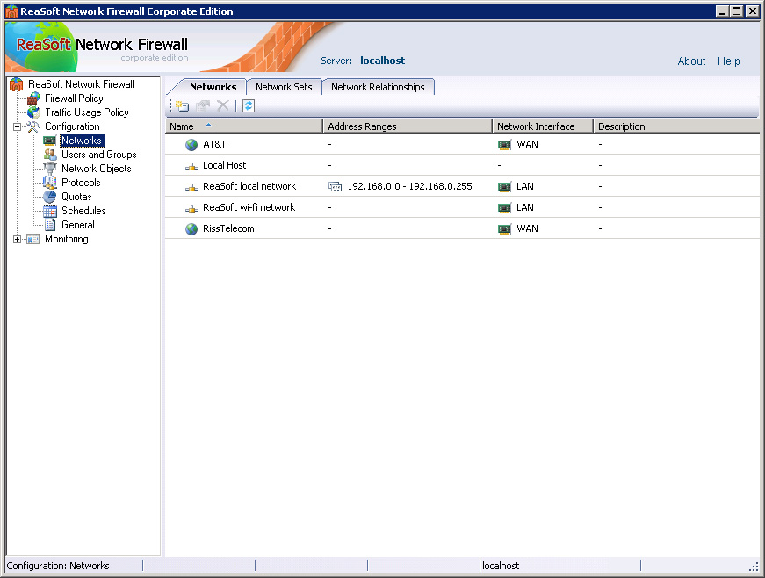Click the icon beside ReaSoft wi-fi network
The width and height of the screenshot is (765, 578).
click(x=191, y=208)
